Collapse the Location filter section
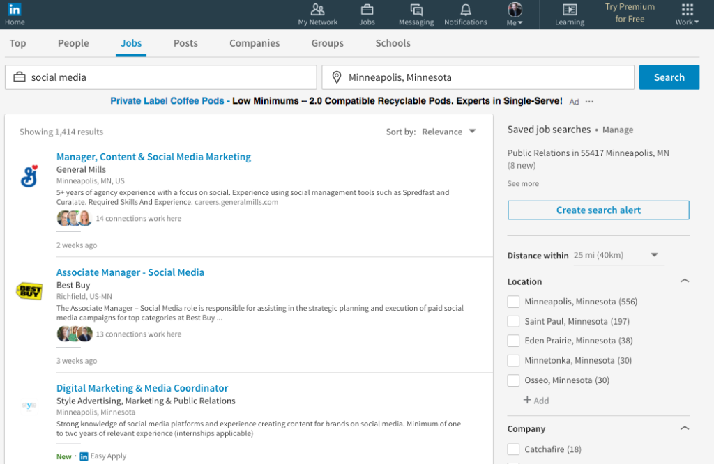714x464 pixels. pos(685,281)
